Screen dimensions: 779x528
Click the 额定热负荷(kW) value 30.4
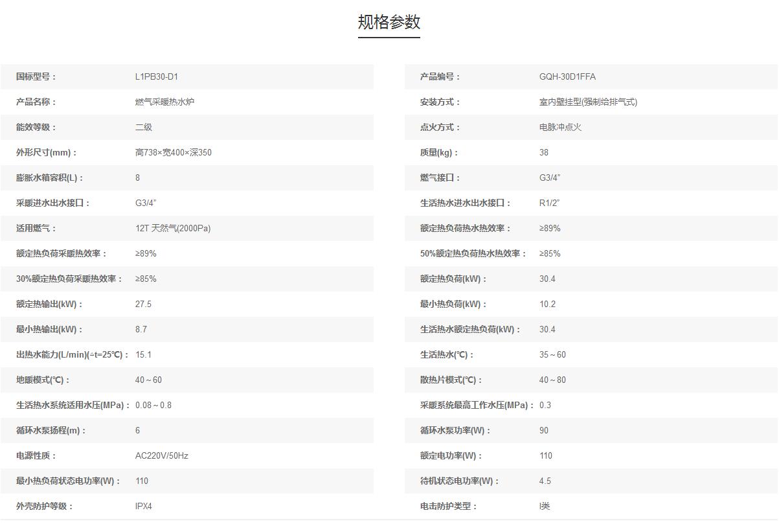(547, 279)
